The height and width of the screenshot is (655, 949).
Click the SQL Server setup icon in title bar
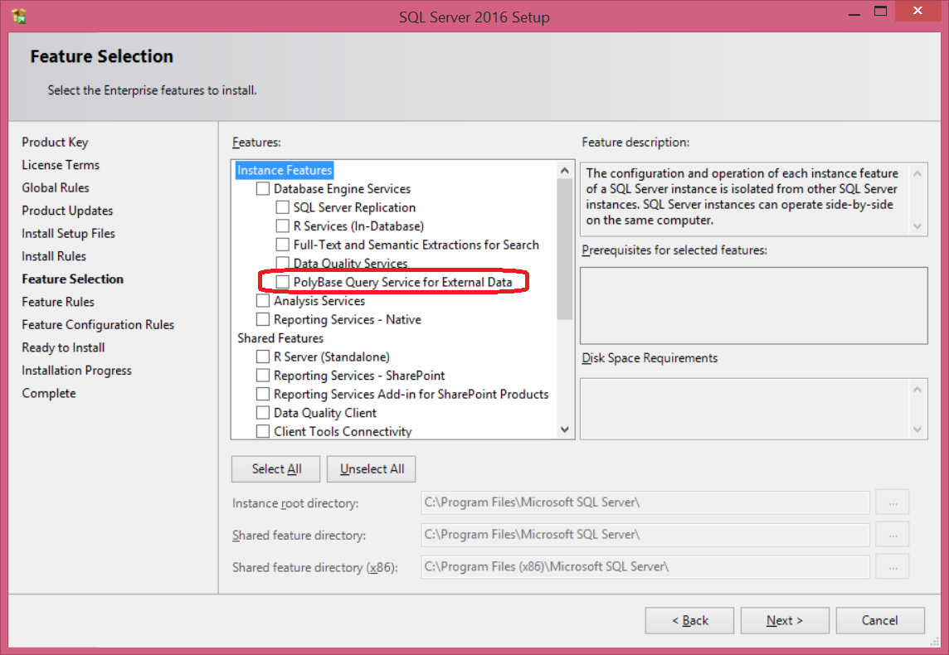click(19, 17)
